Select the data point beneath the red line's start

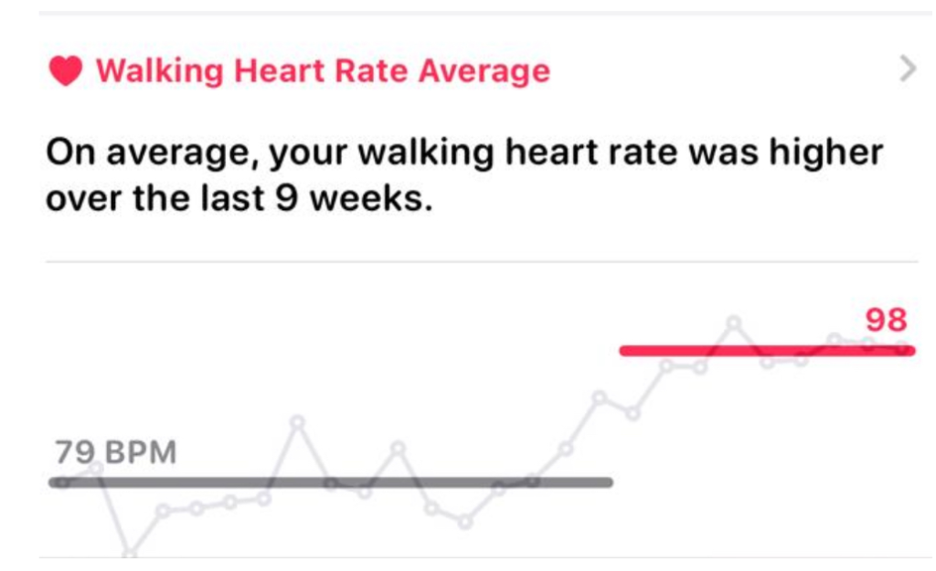[x=633, y=413]
